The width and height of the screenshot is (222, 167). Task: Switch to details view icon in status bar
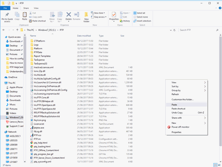click(x=215, y=165)
